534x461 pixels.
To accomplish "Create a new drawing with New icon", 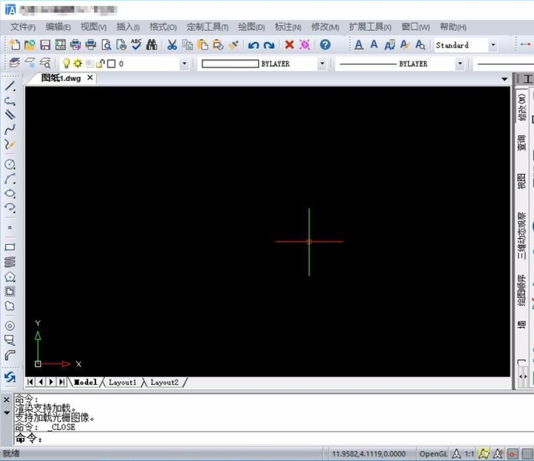I will [15, 45].
